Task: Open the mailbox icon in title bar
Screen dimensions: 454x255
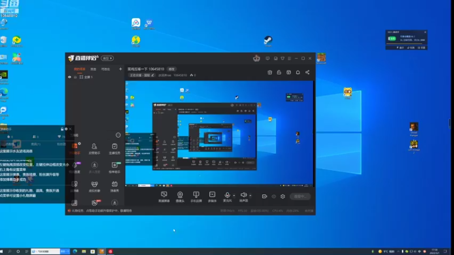Action: (276, 58)
